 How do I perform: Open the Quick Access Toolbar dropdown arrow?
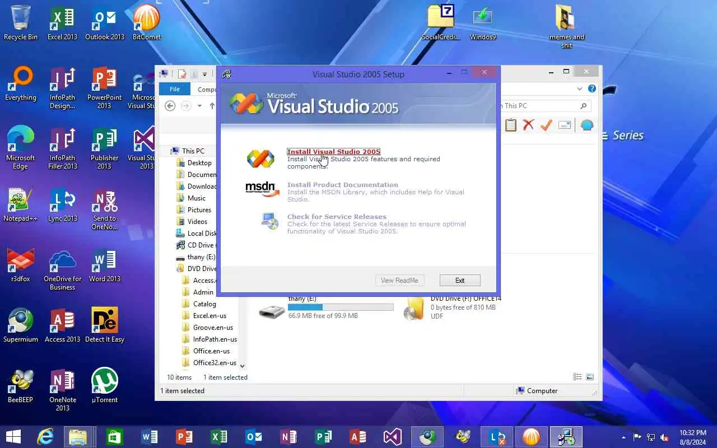coord(205,74)
